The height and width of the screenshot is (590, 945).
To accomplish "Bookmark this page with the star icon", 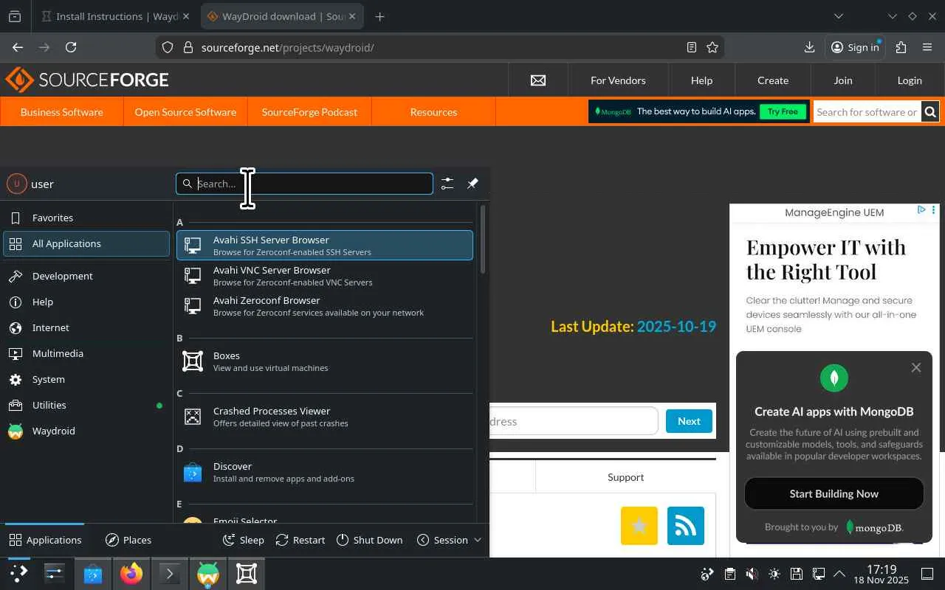I will (x=712, y=47).
